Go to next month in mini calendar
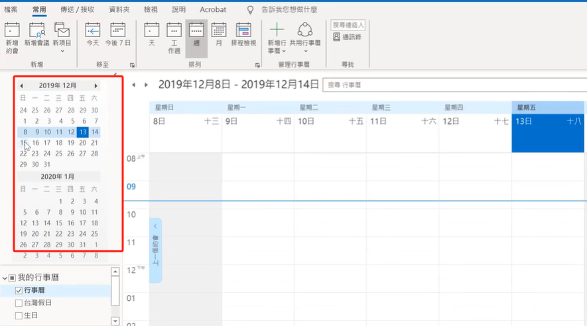 tap(96, 85)
